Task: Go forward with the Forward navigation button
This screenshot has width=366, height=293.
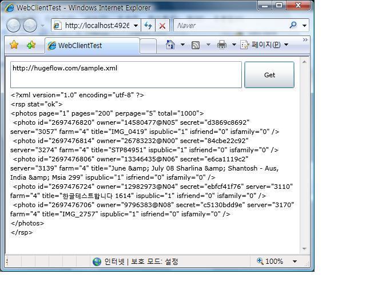Action: point(30,25)
